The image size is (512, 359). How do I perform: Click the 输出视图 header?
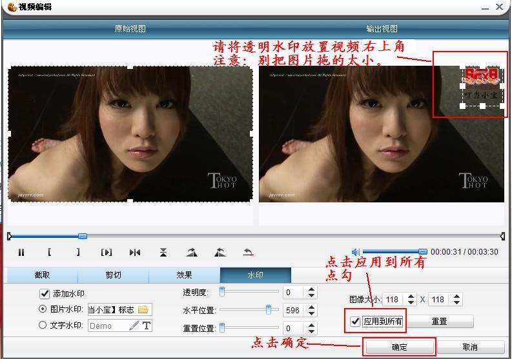click(x=382, y=29)
